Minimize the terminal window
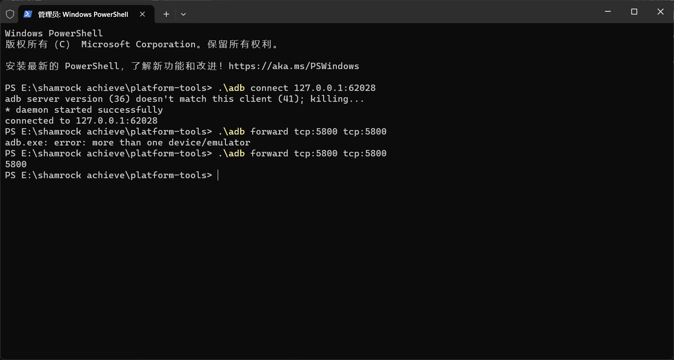674x360 pixels. [x=608, y=12]
